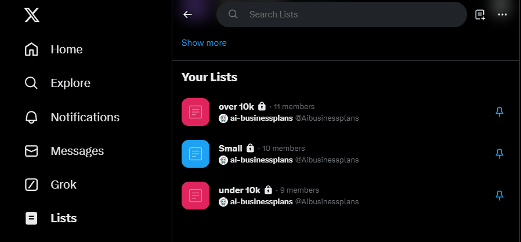Viewport: 521px width, 242px height.
Task: Toggle pin for the 'Small' list
Action: 499,154
